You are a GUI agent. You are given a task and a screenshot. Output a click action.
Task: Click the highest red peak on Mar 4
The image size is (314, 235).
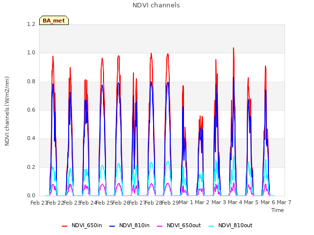click(x=234, y=48)
